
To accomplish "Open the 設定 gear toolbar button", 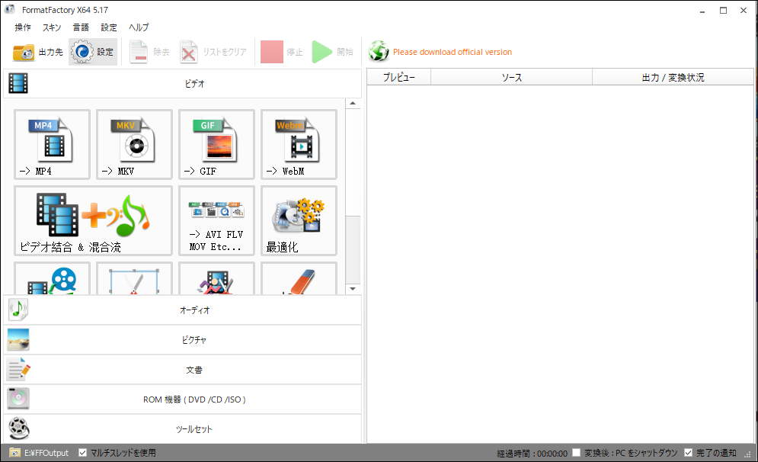I will pyautogui.click(x=93, y=52).
